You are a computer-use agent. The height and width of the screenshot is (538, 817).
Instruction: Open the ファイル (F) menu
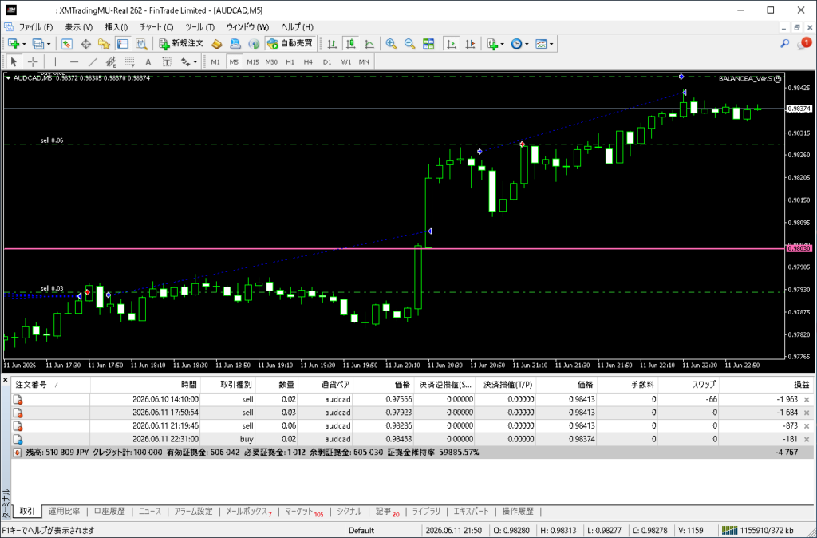tap(35, 27)
